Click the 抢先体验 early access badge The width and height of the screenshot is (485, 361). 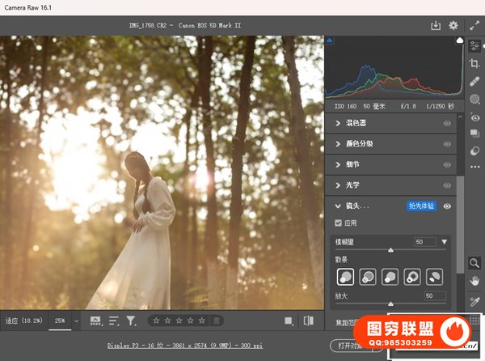[420, 206]
